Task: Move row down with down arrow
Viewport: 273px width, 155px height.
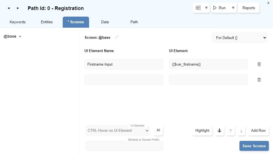Action: pyautogui.click(x=241, y=131)
